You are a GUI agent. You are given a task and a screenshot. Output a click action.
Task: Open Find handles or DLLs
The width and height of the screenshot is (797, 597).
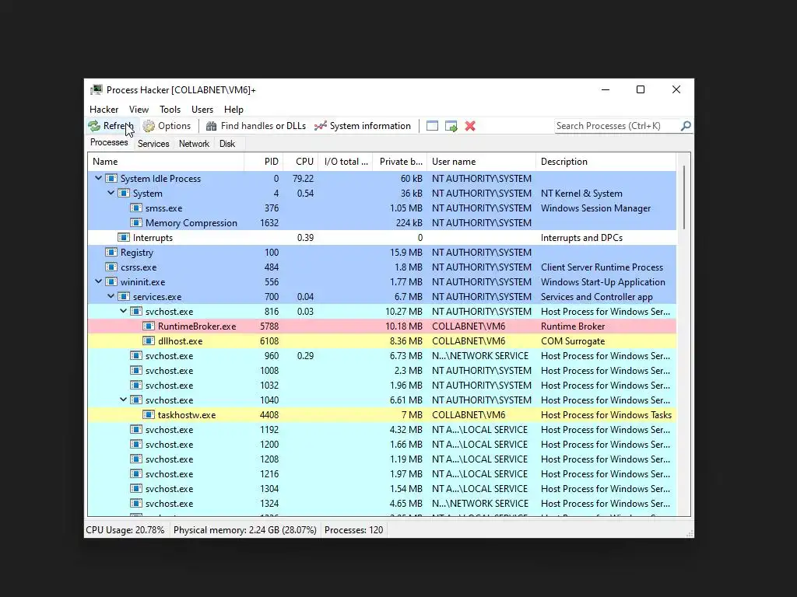(255, 126)
